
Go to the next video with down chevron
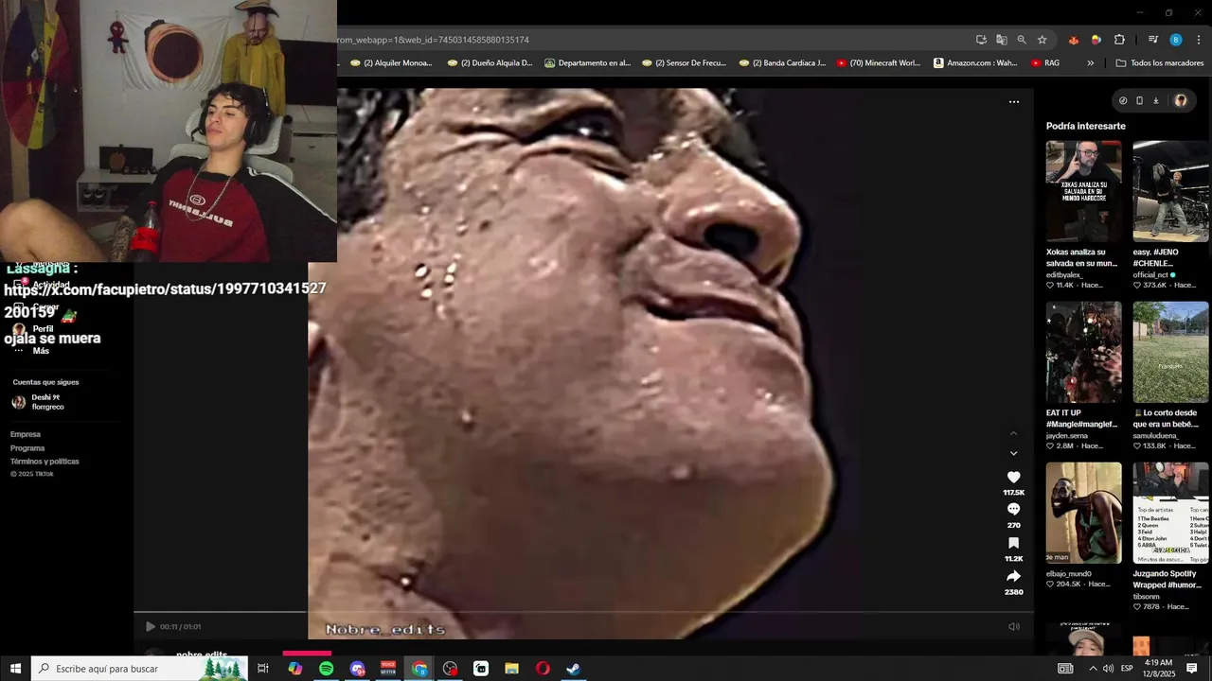click(1013, 453)
